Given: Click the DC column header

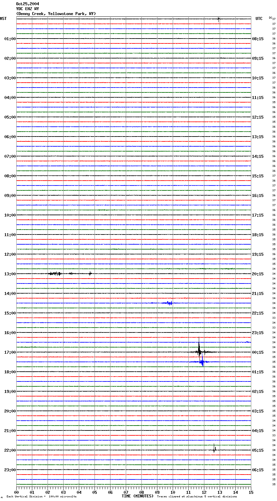Looking at the screenshot, I should (x=270, y=18).
